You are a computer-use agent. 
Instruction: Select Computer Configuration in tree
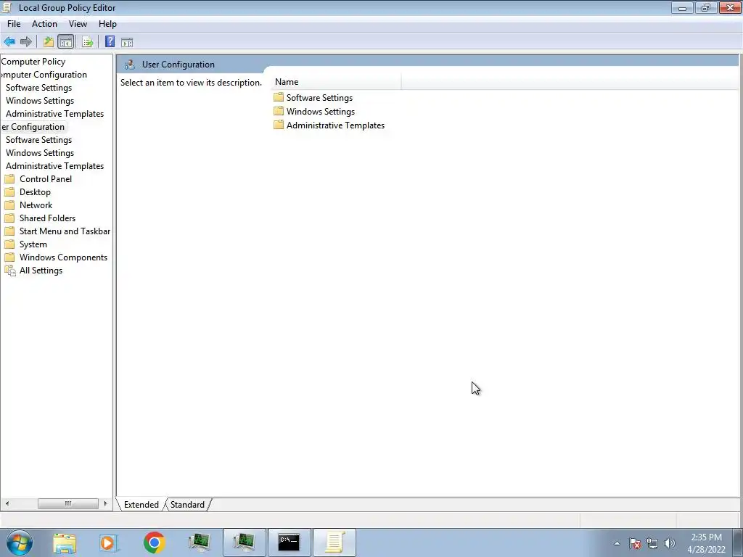pyautogui.click(x=44, y=75)
